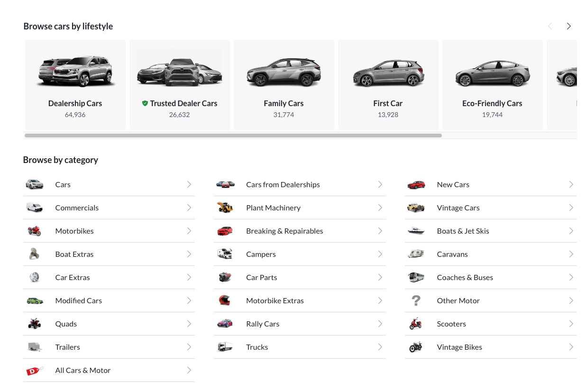
Task: Open the Commercials category chevron
Action: click(x=189, y=208)
